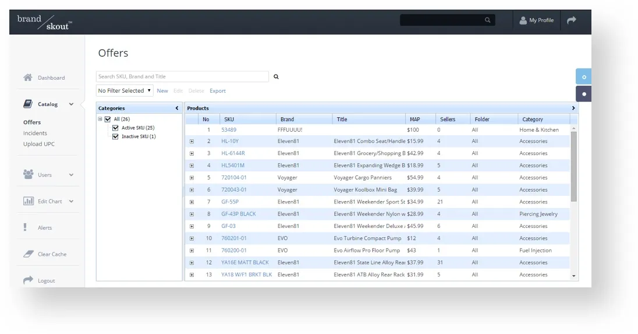
Task: Click the Edit Chart bar graph icon
Action: (28, 201)
